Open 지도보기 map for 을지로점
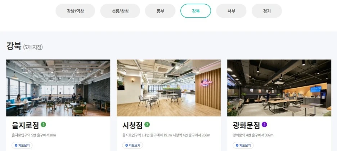Viewport: 337px width, 151px height. pyautogui.click(x=22, y=145)
